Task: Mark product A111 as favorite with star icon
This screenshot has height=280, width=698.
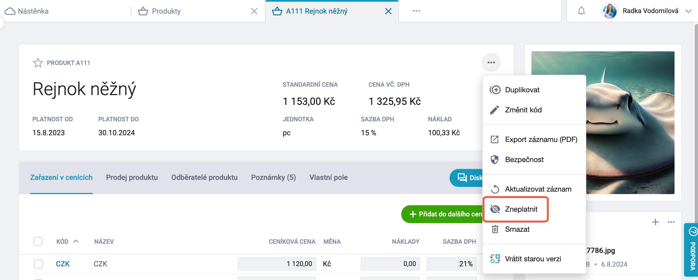Action: click(x=38, y=63)
